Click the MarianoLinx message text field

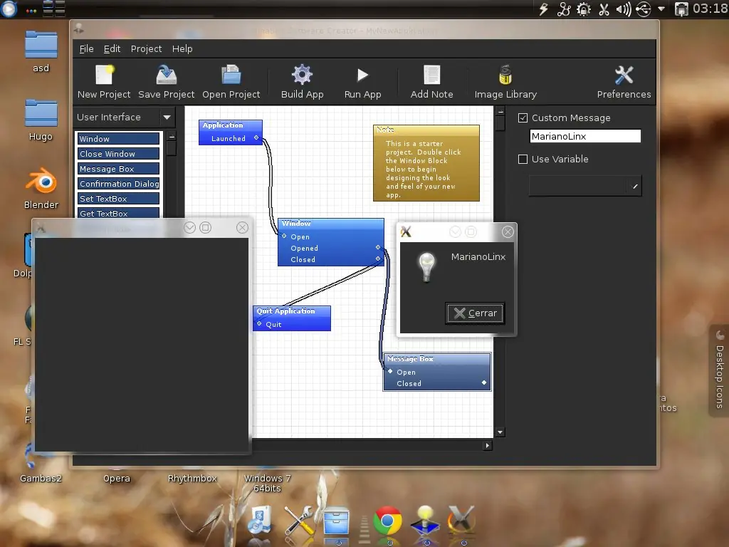[x=585, y=137]
